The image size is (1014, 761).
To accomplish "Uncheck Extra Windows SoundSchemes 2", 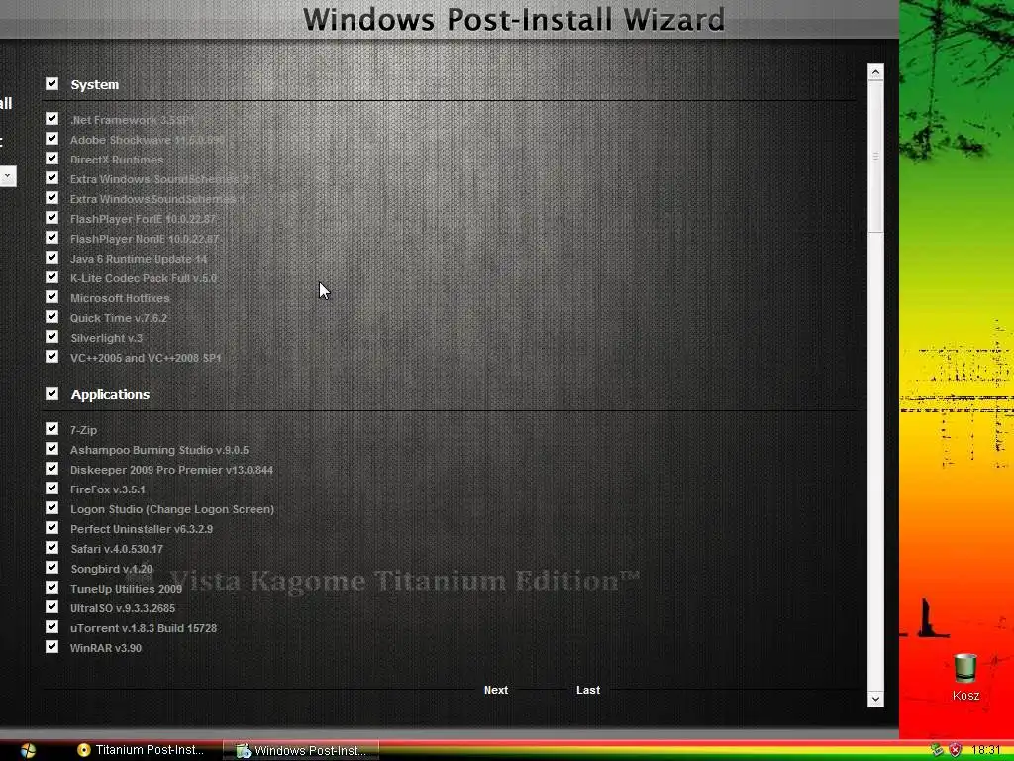I will pos(51,178).
